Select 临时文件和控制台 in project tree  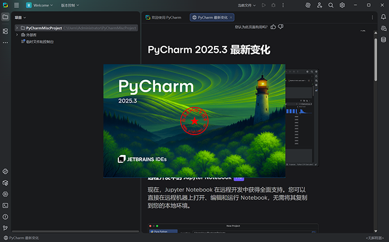click(40, 42)
